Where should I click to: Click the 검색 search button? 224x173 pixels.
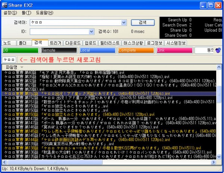143,22
